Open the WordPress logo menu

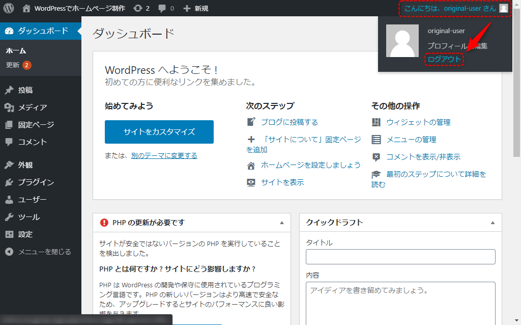[9, 8]
